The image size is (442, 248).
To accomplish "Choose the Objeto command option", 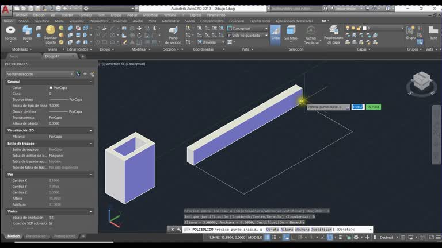I will [x=272, y=230].
